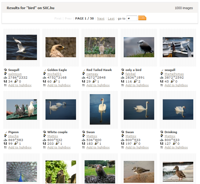Add Pigeon to lightbox
200x184 pixels.
(20, 147)
